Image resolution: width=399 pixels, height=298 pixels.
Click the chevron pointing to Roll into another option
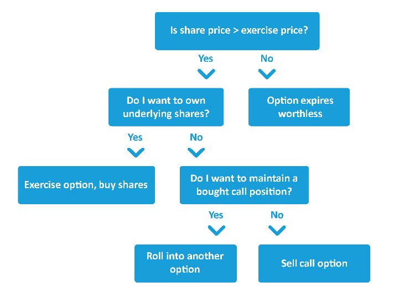(216, 231)
